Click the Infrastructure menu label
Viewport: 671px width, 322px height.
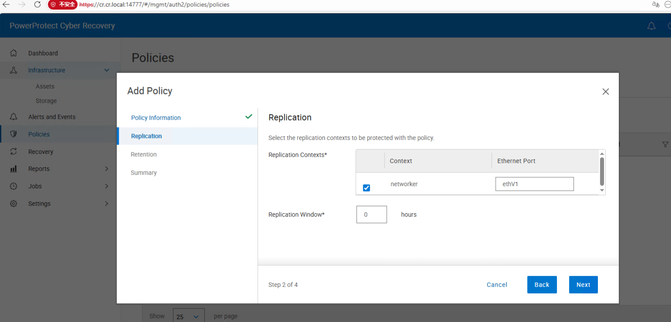coord(47,70)
